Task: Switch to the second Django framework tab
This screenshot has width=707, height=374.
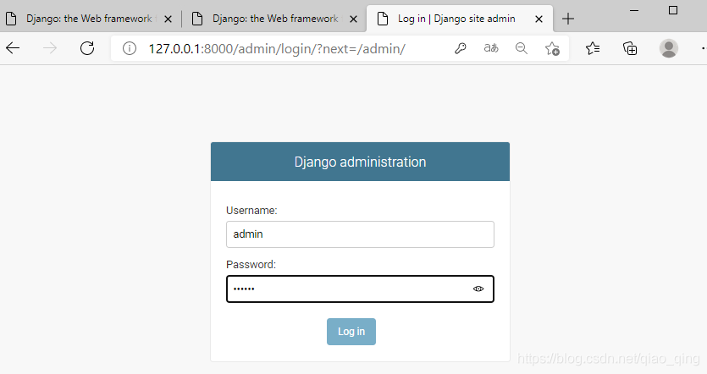Action: (274, 19)
